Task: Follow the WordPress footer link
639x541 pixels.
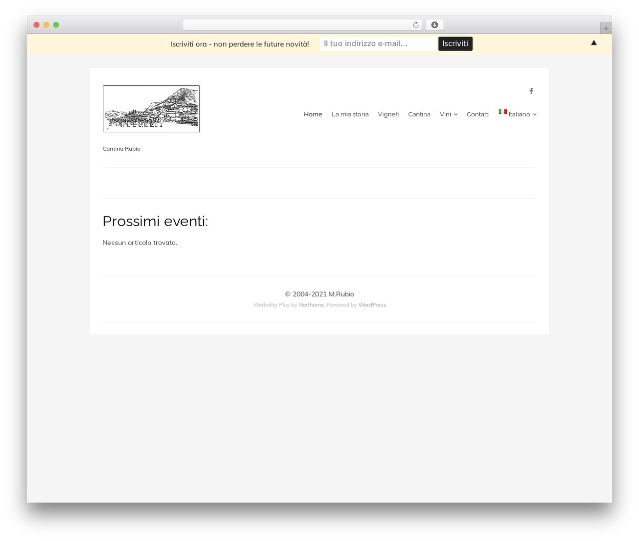Action: (372, 305)
